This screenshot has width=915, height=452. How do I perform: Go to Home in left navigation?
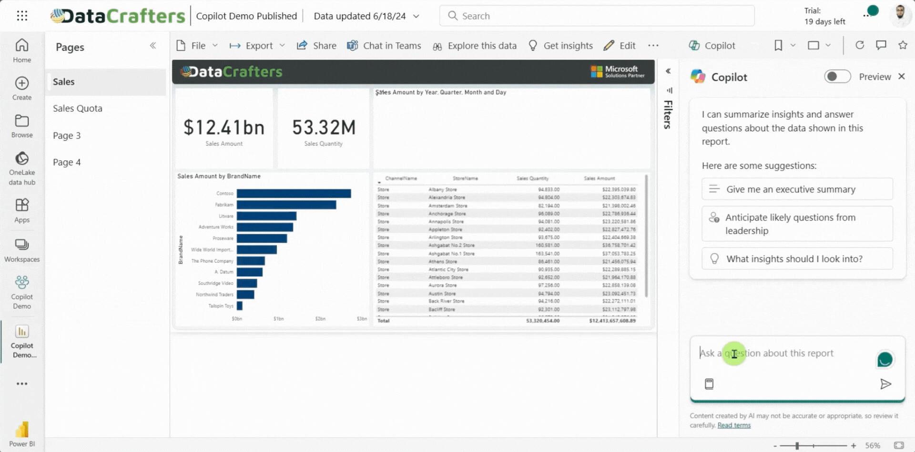(x=22, y=50)
